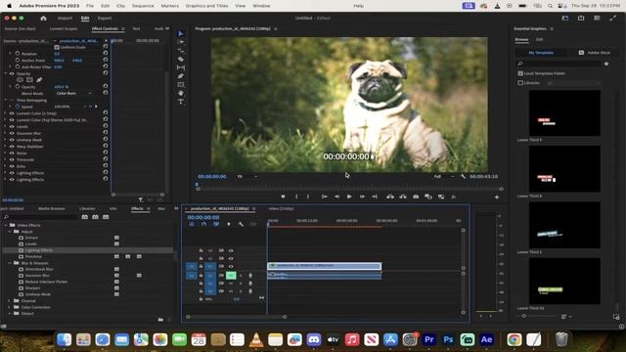Add a timeline marker
This screenshot has height=352, width=626.
pos(229,224)
